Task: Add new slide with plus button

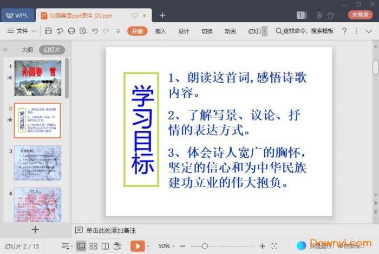Action: pos(35,229)
